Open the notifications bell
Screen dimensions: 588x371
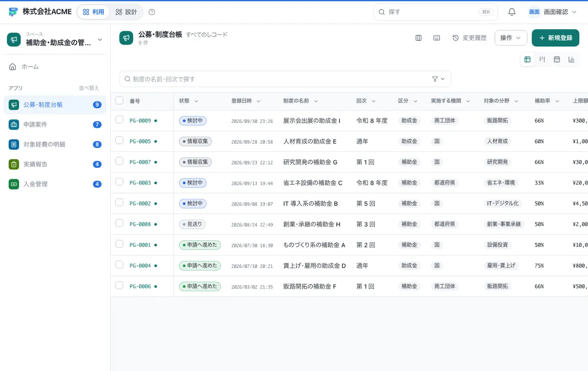[512, 12]
